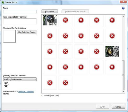Select the grill lid photo thumbnail
This screenshot has height=112, width=128.
point(50,20)
